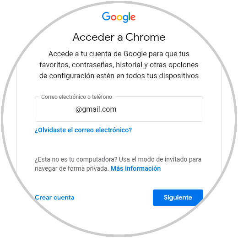Click the blue G of the Google logo
238x238 pixels.
tap(106, 16)
